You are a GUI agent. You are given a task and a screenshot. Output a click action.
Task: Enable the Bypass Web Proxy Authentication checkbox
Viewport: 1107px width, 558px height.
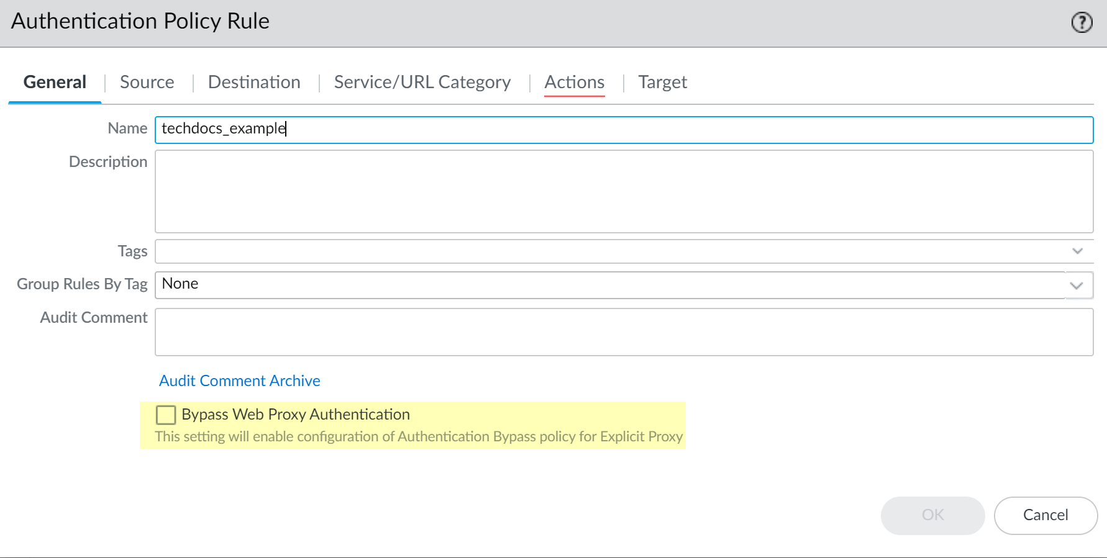(166, 415)
